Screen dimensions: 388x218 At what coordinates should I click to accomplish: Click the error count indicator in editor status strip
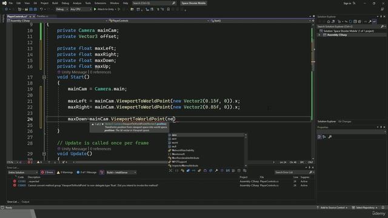30,162
